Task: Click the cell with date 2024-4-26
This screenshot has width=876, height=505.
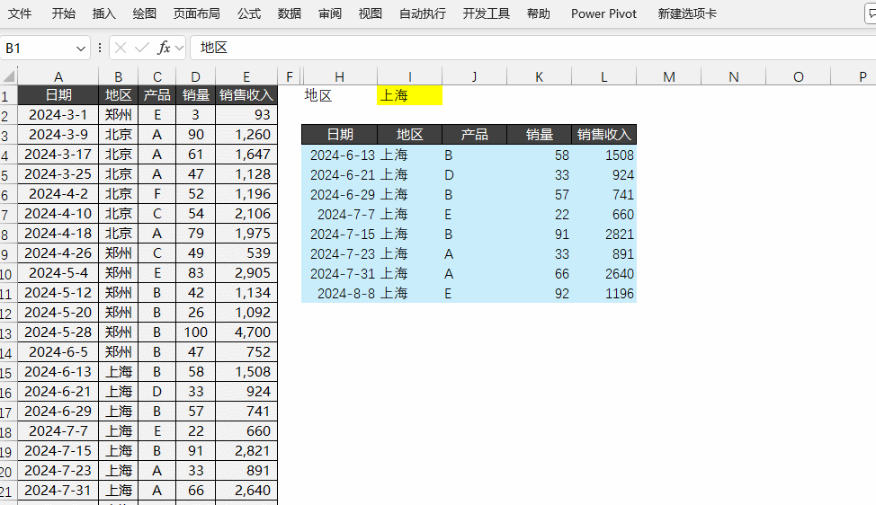Action: [x=58, y=253]
